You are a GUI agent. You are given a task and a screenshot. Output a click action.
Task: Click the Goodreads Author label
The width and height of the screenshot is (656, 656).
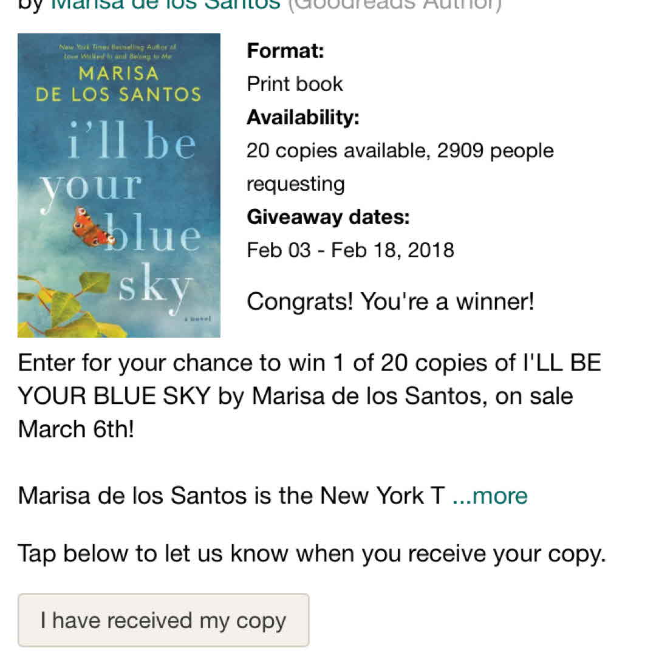[394, 5]
